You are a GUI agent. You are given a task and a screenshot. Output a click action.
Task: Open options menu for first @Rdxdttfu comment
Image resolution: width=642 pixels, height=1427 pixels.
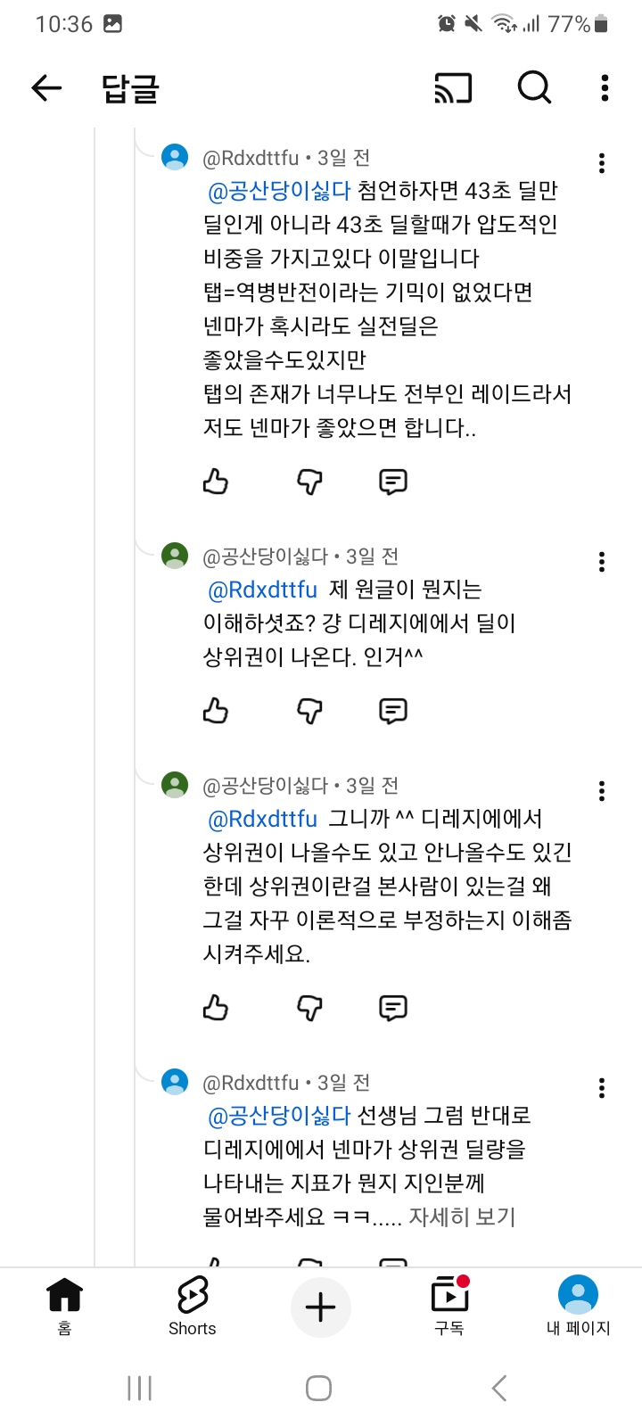tap(602, 162)
